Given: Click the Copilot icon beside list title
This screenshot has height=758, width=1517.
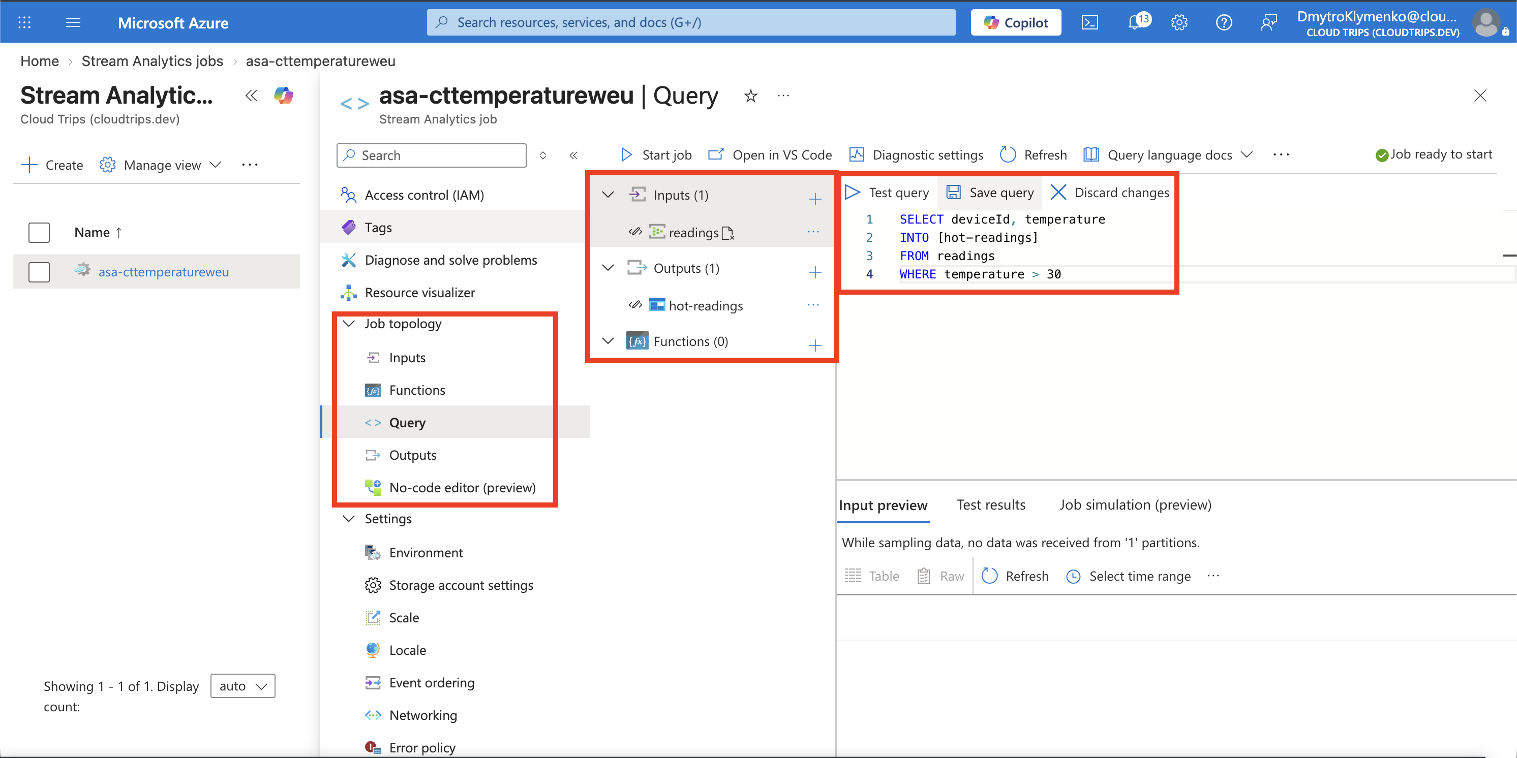Looking at the screenshot, I should point(283,96).
